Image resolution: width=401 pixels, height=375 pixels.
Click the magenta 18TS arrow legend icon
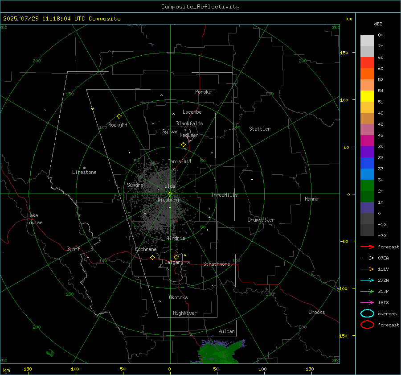click(367, 303)
